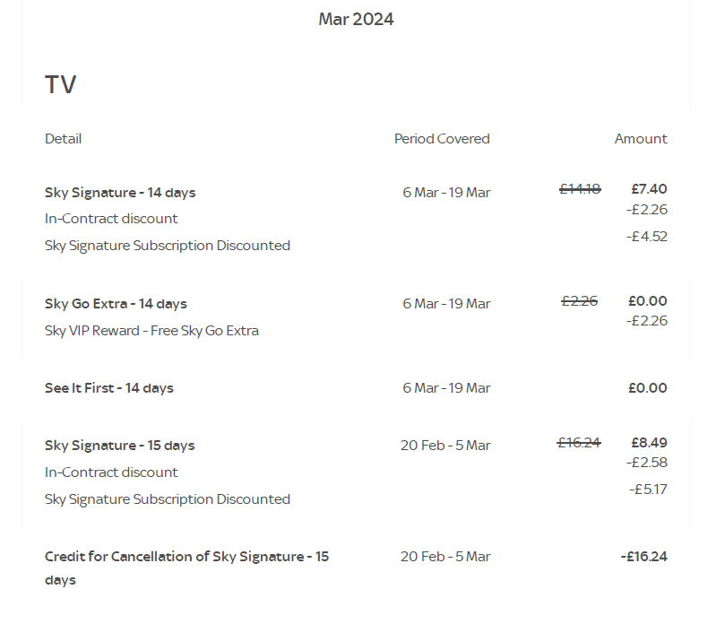Click Sky VIP Reward - Free Sky Go Extra
Screen dimensions: 725x624
click(151, 331)
